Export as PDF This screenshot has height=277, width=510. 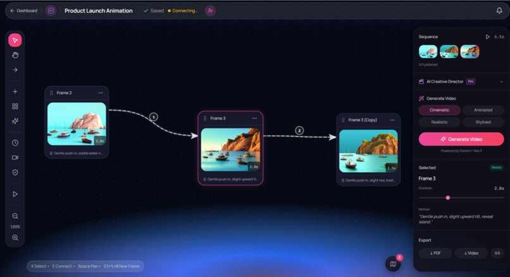[x=435, y=253]
